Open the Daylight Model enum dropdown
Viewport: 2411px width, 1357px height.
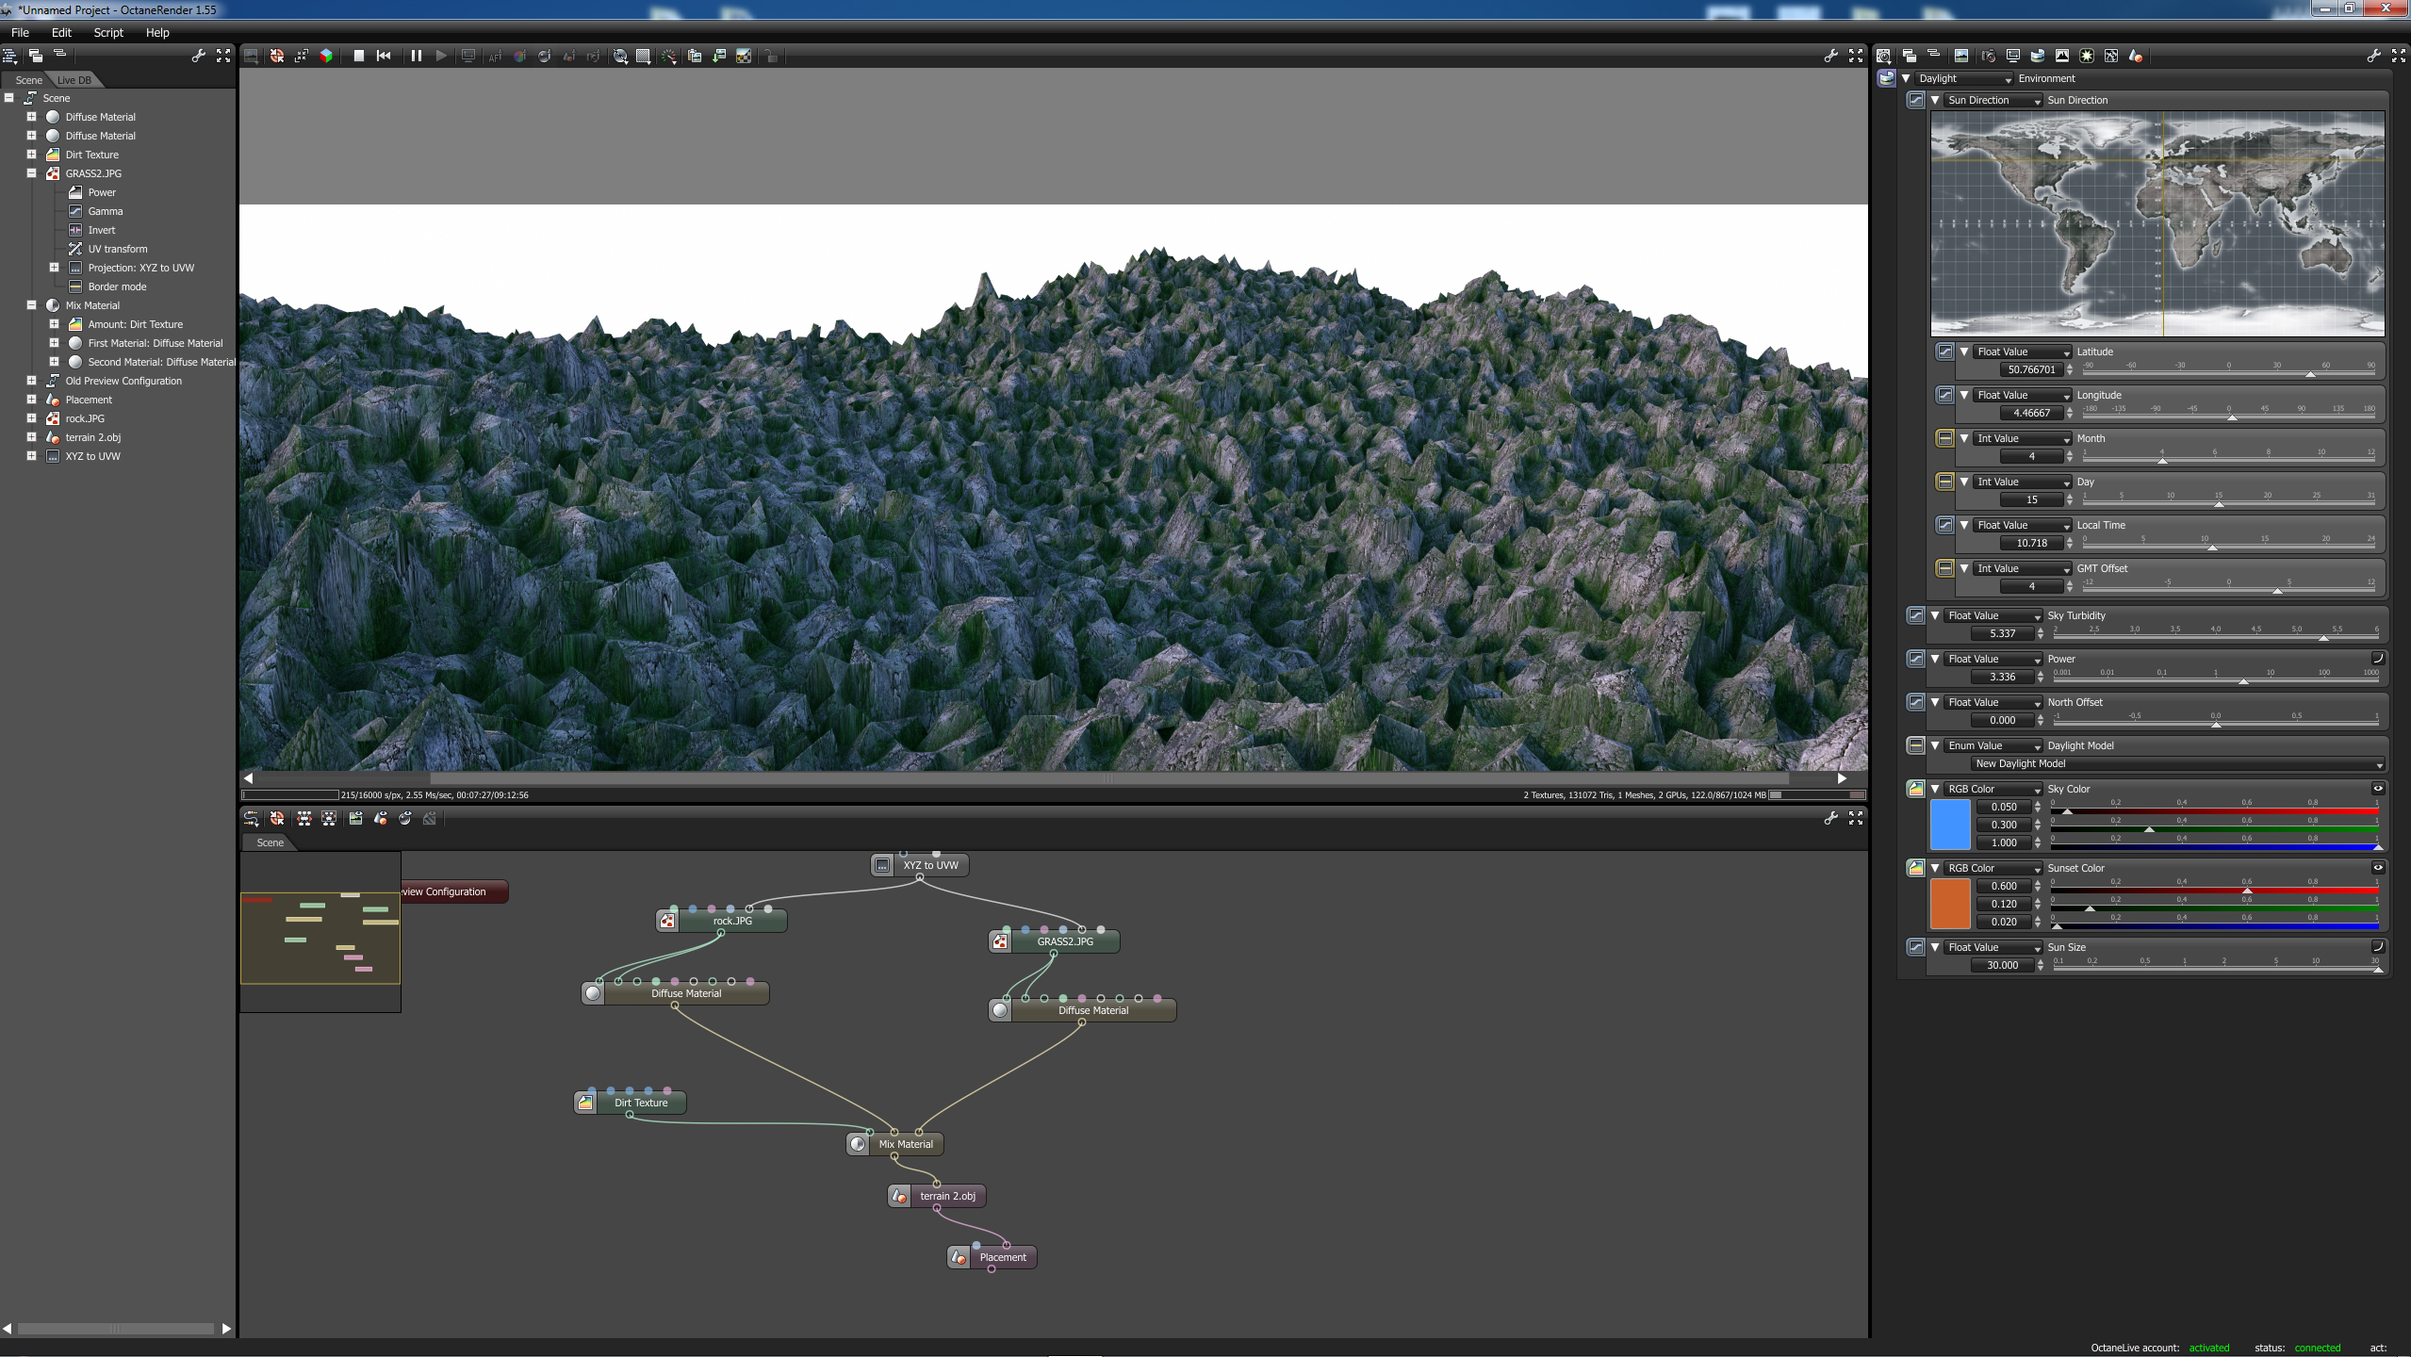tap(2177, 764)
